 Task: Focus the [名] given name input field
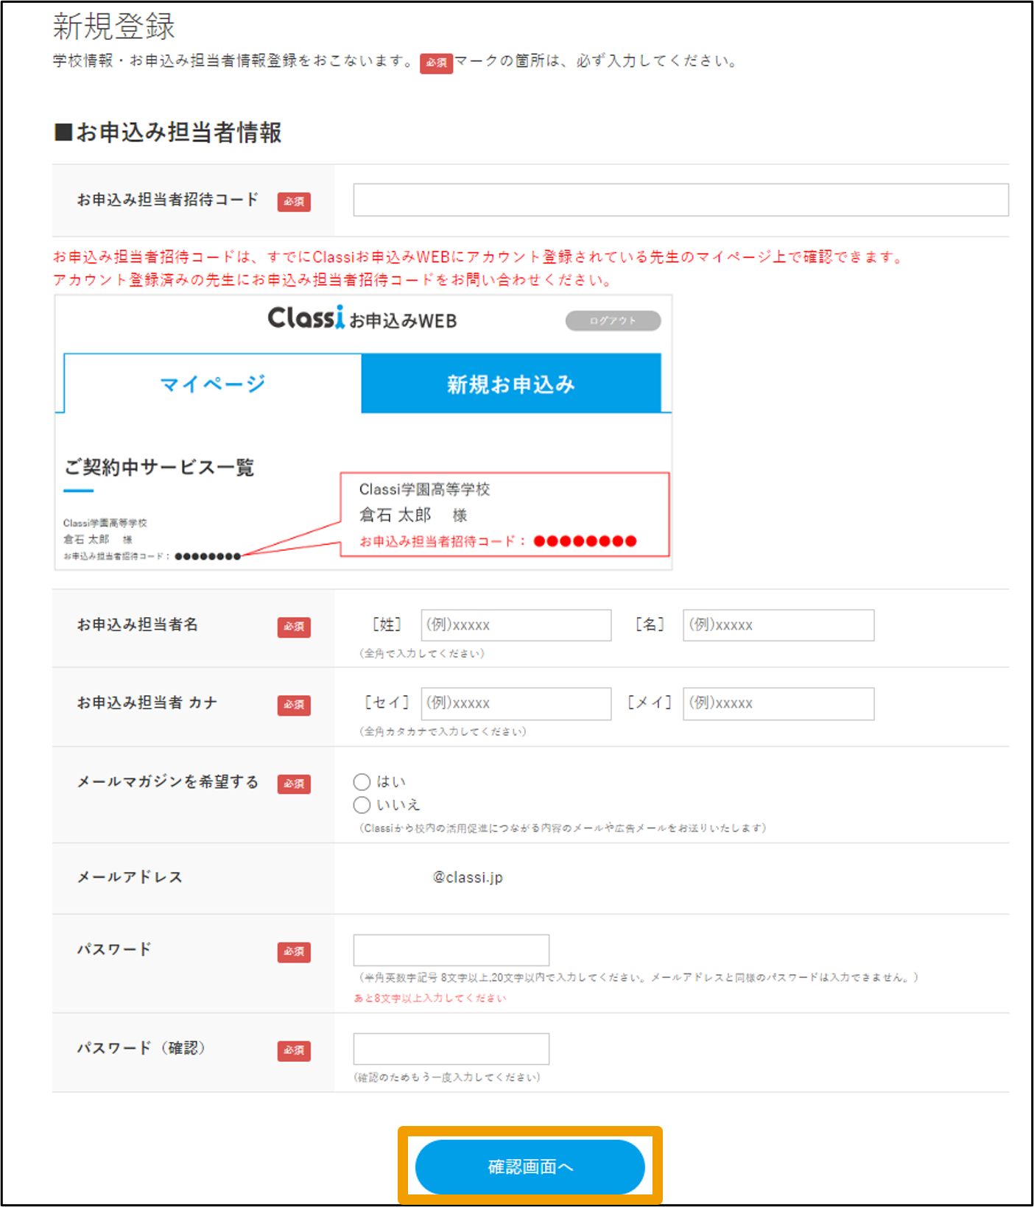click(778, 624)
